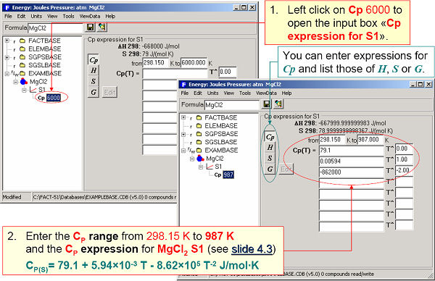The image size is (435, 281).
Task: Click the save disk icon in back window
Action: click(x=90, y=27)
